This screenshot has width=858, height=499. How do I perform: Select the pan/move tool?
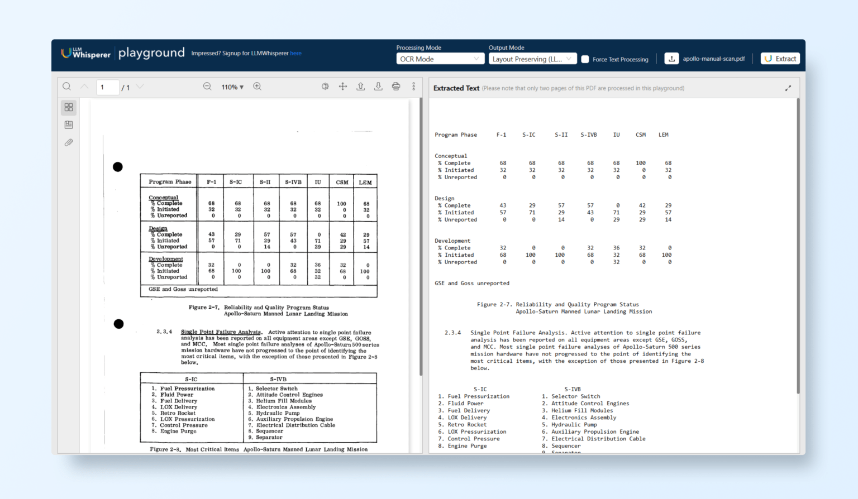pyautogui.click(x=342, y=87)
